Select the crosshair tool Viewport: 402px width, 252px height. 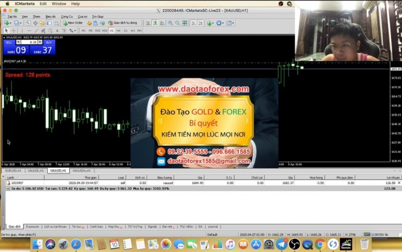[14, 31]
